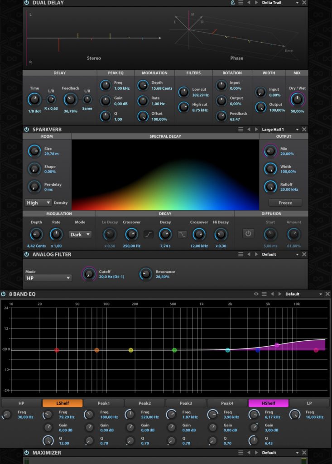Go to previous preset in Dual Delay
The width and height of the screenshot is (332, 464).
[249, 3]
